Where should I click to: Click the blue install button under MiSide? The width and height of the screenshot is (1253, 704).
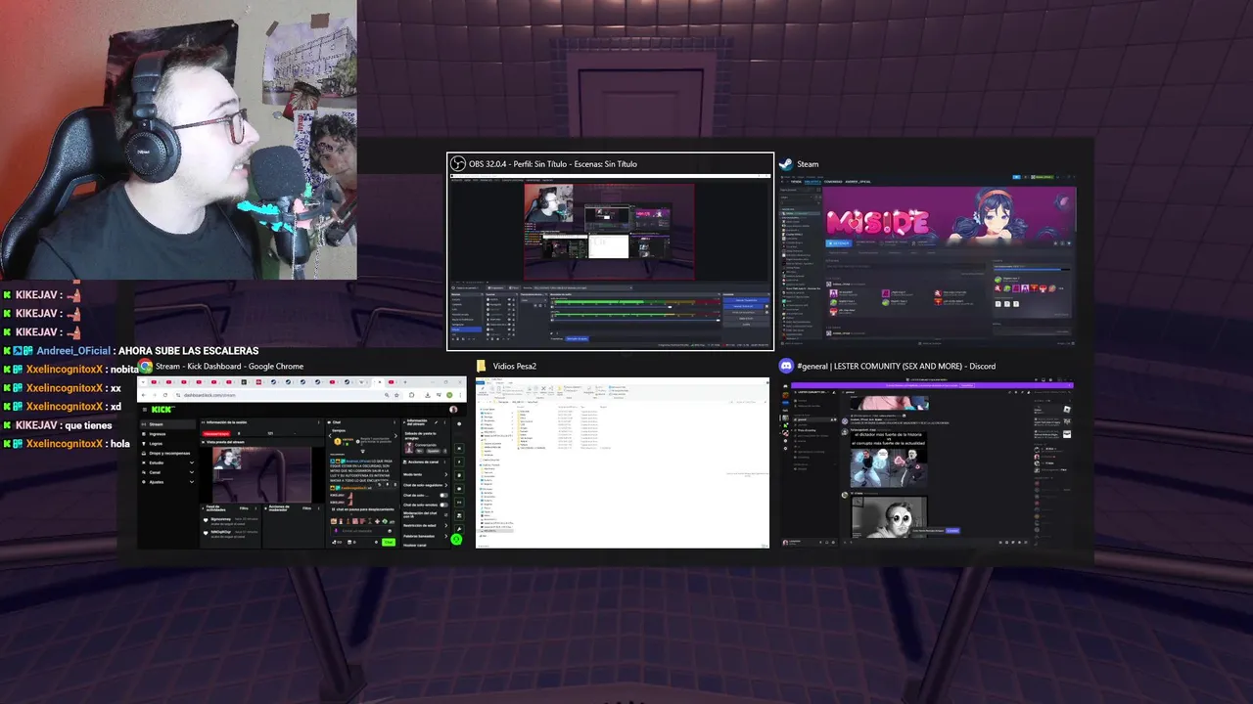tap(839, 243)
